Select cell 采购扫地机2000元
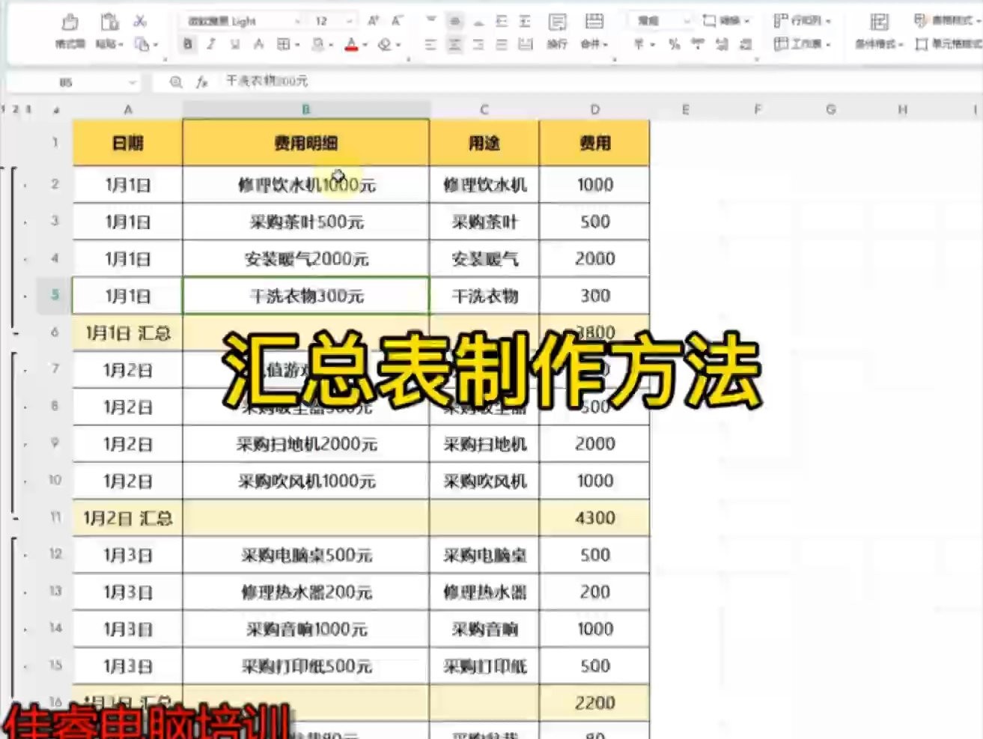The height and width of the screenshot is (739, 983). point(306,444)
